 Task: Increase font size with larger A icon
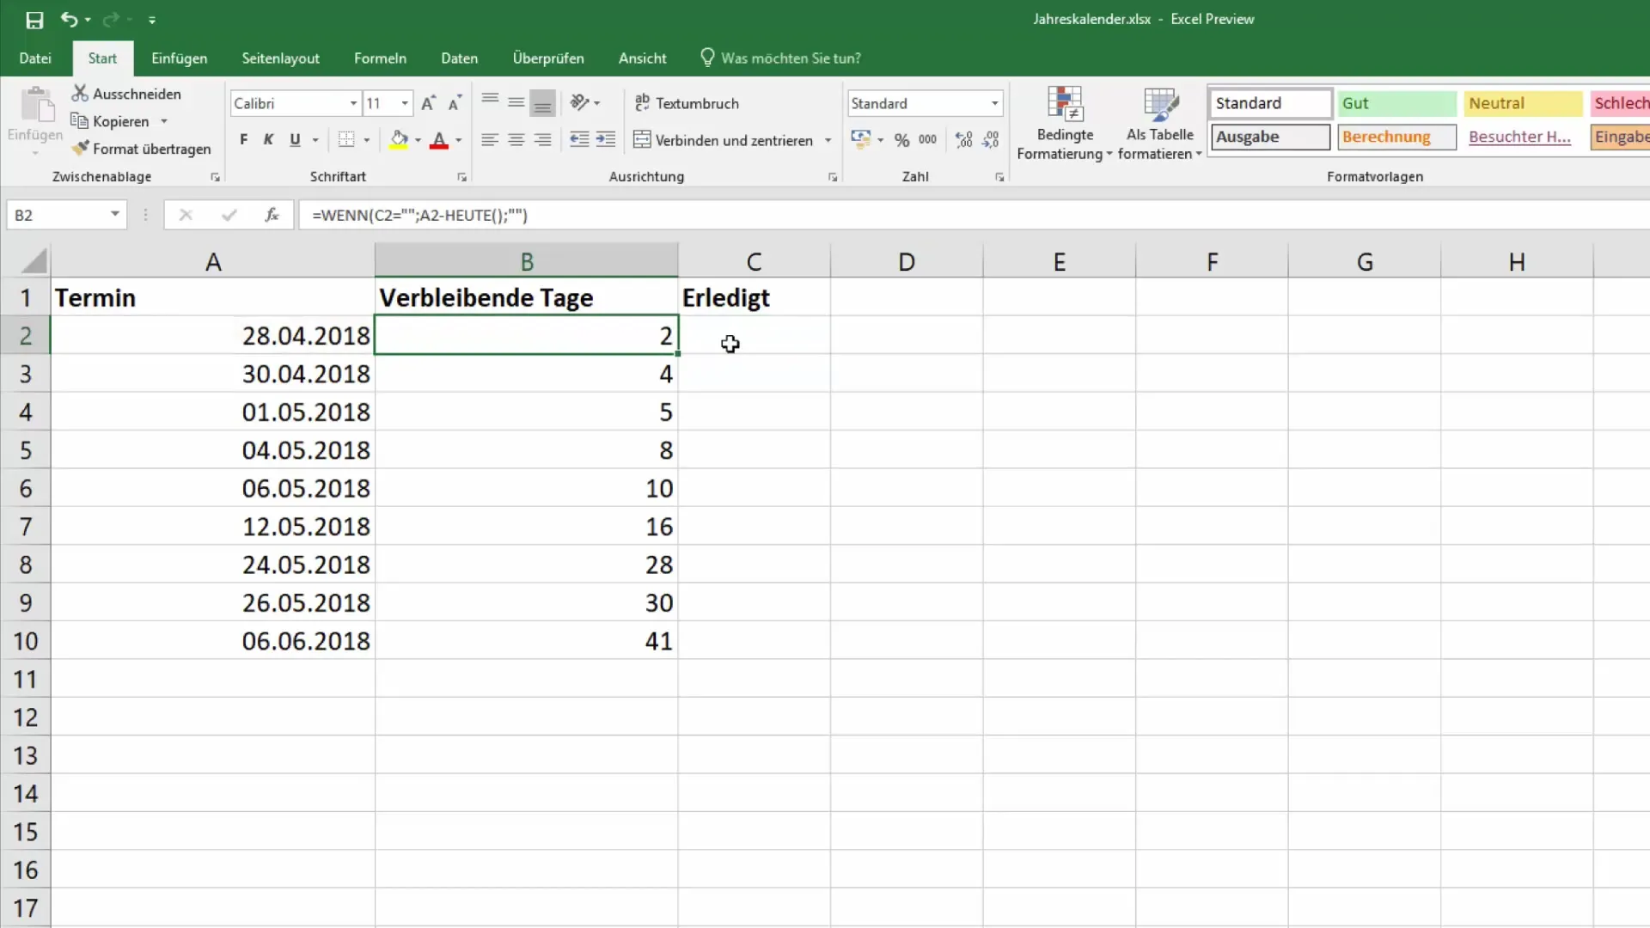(x=428, y=103)
